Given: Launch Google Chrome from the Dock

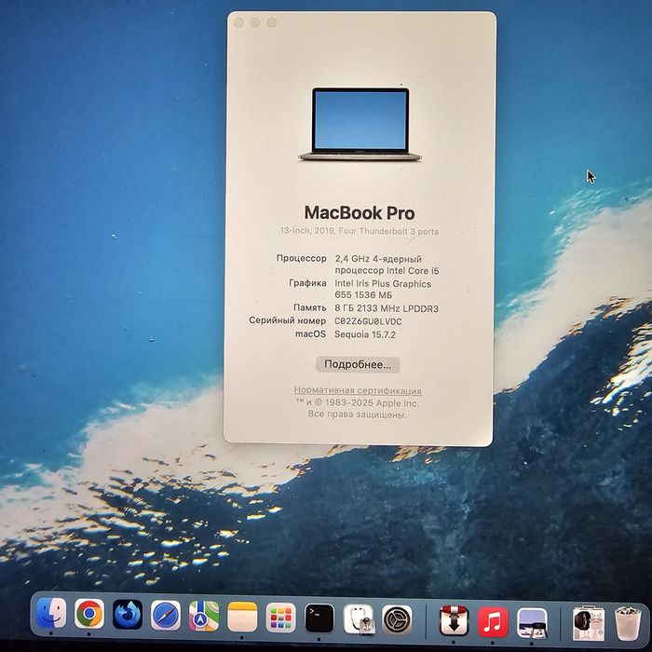Looking at the screenshot, I should [x=89, y=614].
